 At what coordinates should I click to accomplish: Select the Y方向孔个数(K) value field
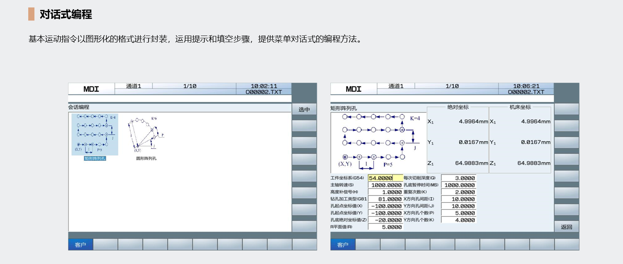coord(459,220)
